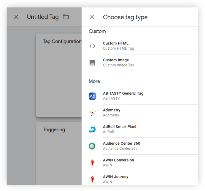Click the AWIN Journey flame icon
Screen dimensions: 205x191
tap(92, 179)
